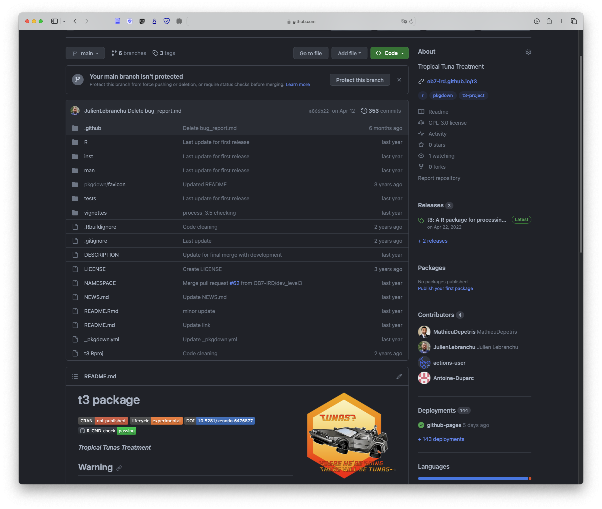Click the translate icon in address bar

pos(404,21)
